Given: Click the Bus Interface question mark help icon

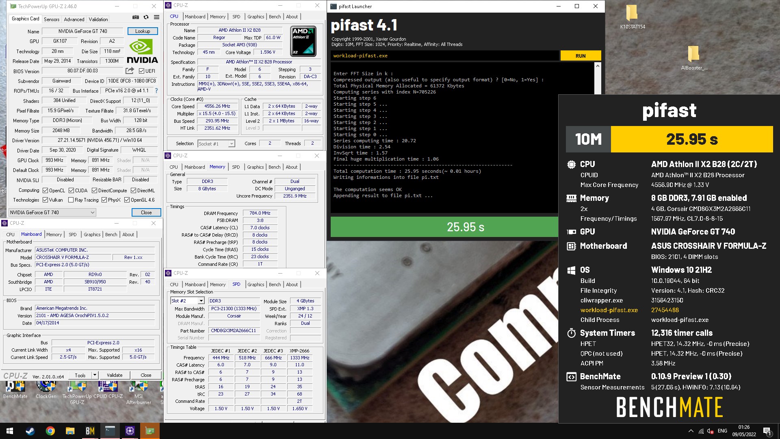Looking at the screenshot, I should 156,91.
